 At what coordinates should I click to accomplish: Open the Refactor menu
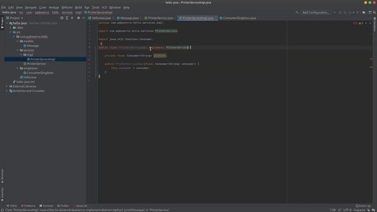(x=67, y=8)
